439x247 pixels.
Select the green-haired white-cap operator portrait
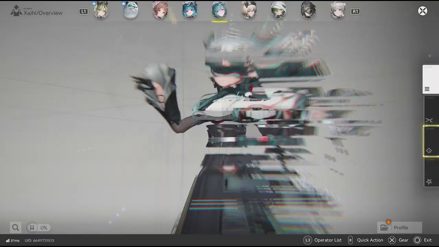pyautogui.click(x=278, y=10)
